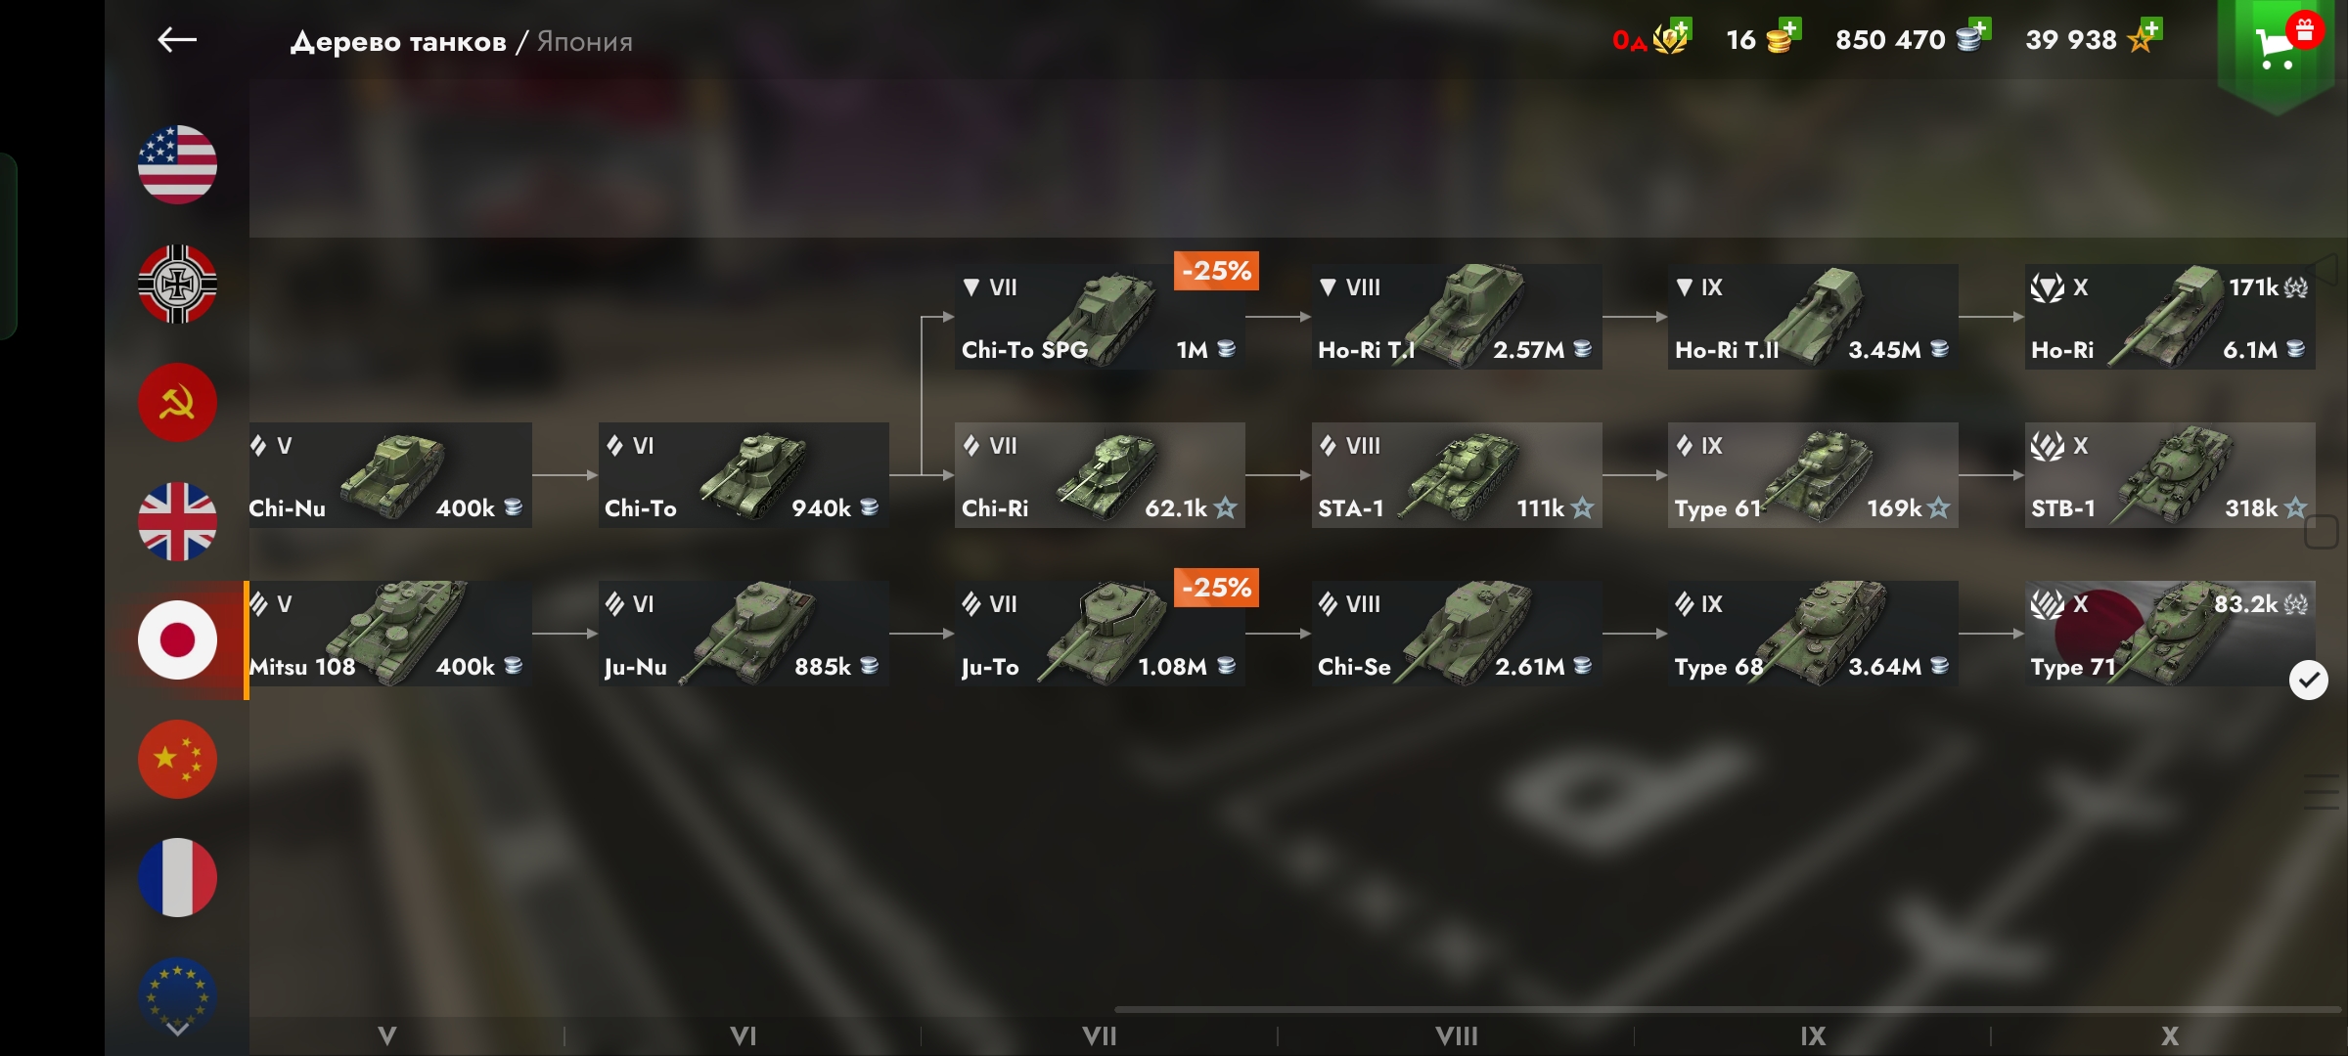Select the China nation flag icon
This screenshot has height=1056, width=2348.
177,759
